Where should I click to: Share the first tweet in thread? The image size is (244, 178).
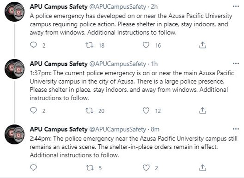click(x=202, y=45)
